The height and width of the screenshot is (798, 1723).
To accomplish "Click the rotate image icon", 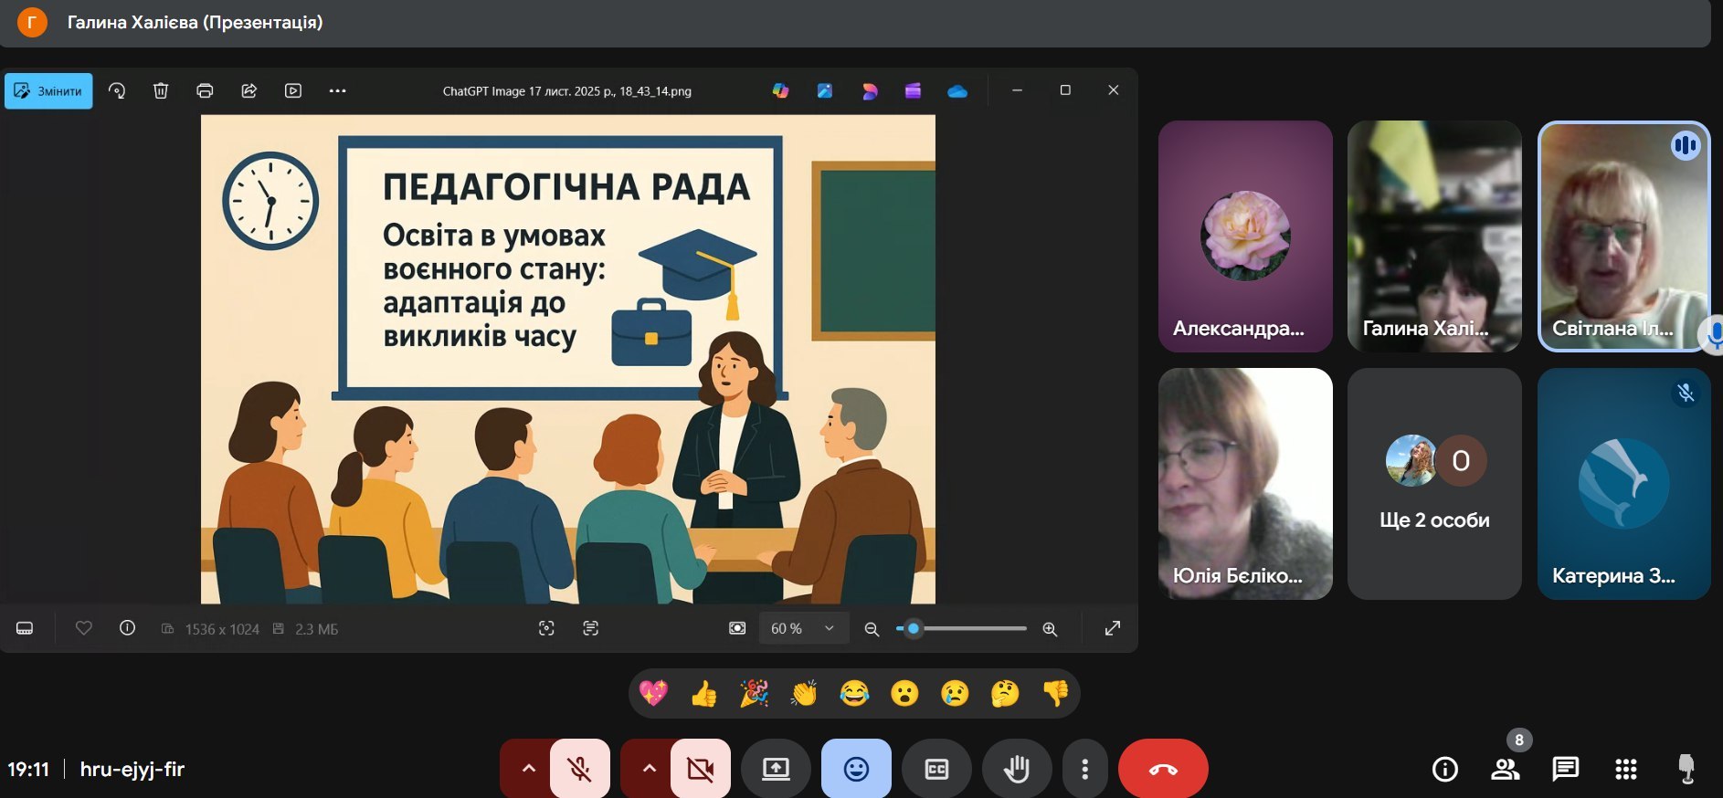I will [117, 90].
